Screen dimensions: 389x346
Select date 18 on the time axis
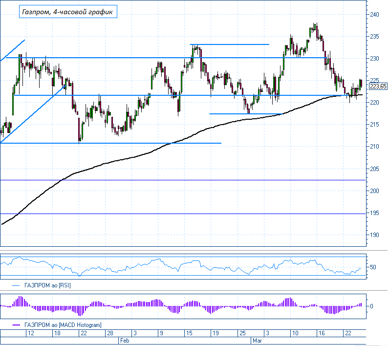57,333
